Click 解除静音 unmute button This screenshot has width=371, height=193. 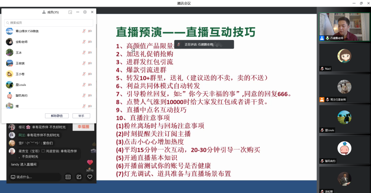coord(57,116)
